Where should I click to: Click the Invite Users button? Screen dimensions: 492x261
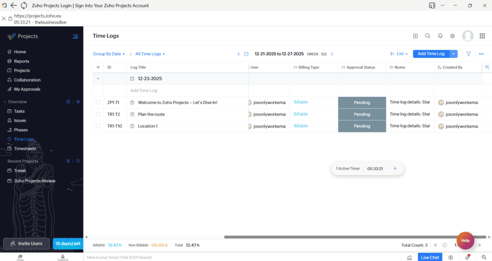click(x=27, y=244)
